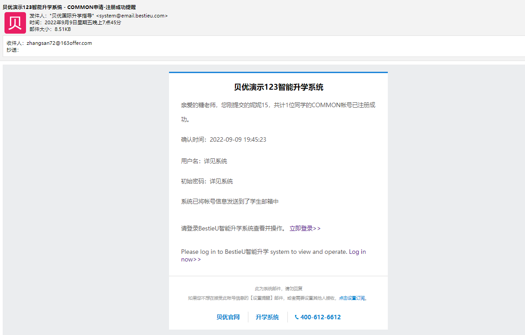Click the phone icon beside 400-612-6612
The image size is (525, 335).
[297, 317]
